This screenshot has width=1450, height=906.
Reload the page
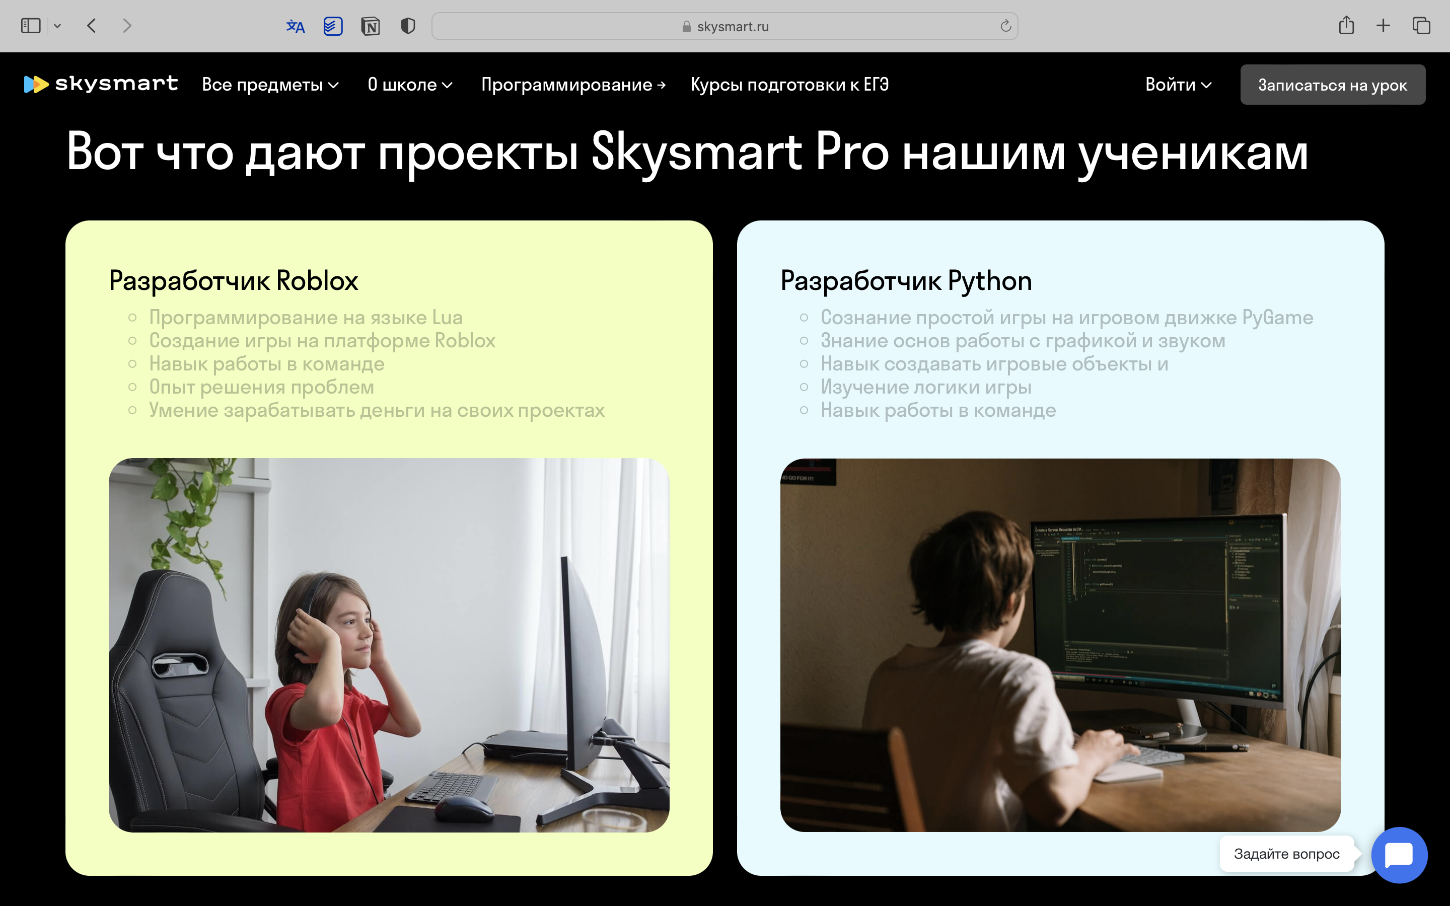pos(1005,26)
